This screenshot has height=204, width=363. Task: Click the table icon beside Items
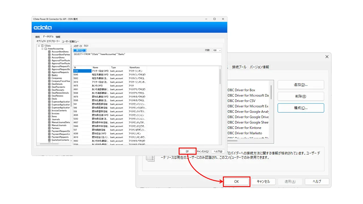coord(49,116)
